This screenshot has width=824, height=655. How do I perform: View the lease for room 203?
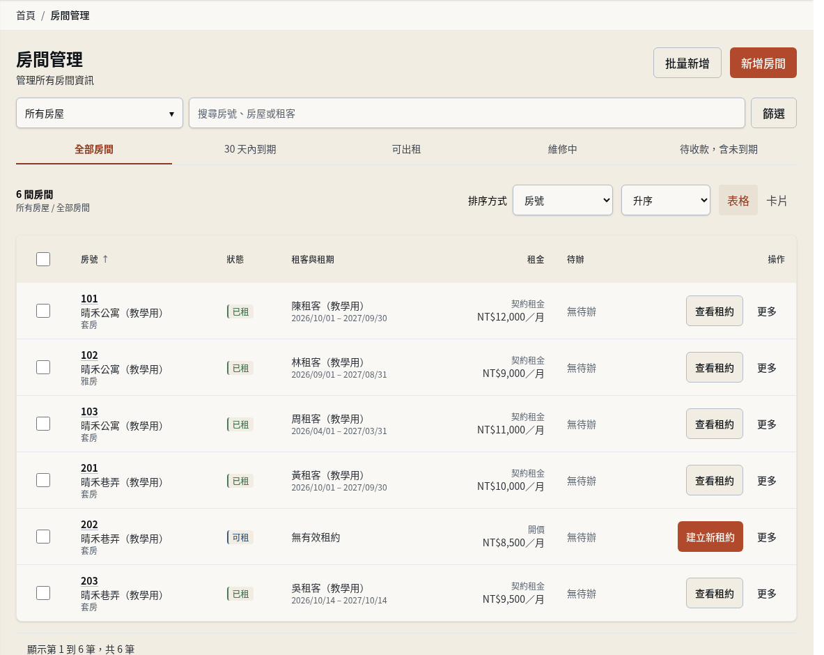coord(714,593)
